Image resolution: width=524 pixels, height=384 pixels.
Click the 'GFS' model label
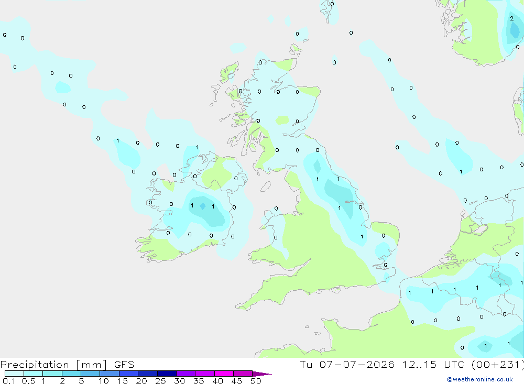click(x=124, y=364)
